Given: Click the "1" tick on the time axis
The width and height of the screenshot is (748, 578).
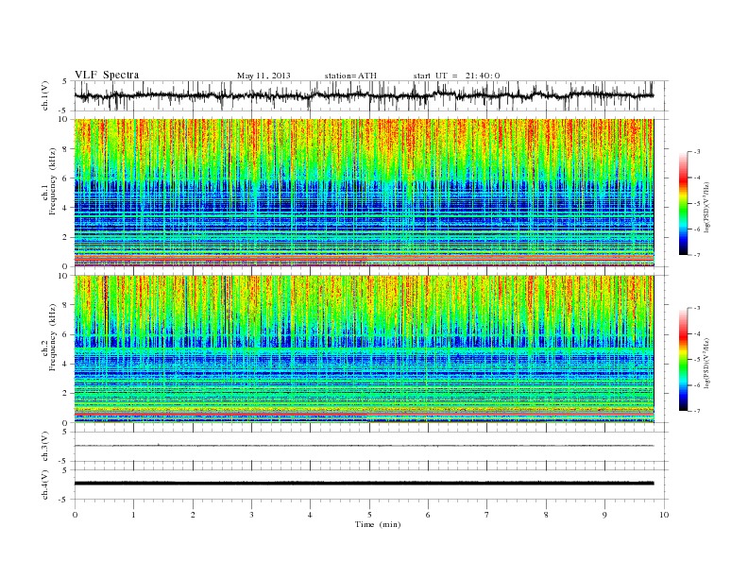Looking at the screenshot, I should (x=133, y=515).
